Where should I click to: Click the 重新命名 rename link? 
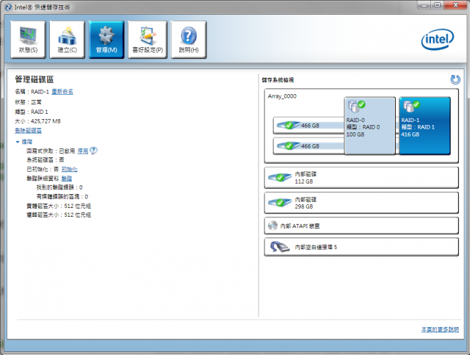(62, 92)
